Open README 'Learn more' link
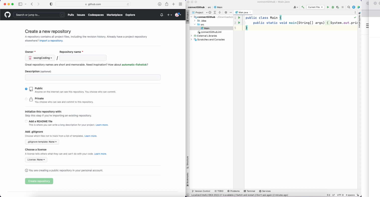 102,125
